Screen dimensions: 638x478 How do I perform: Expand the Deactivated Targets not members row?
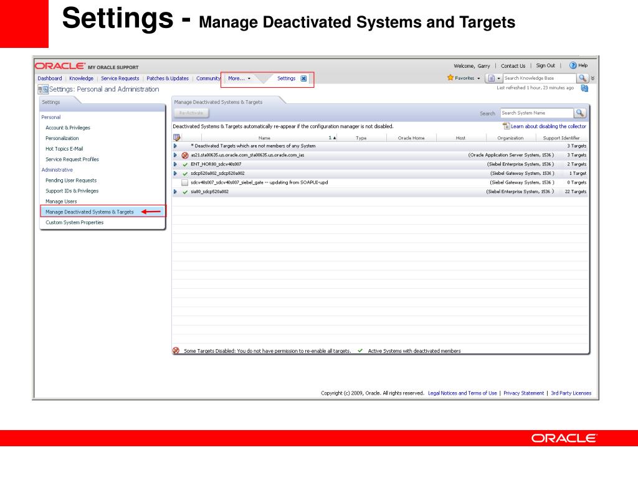[x=175, y=146]
